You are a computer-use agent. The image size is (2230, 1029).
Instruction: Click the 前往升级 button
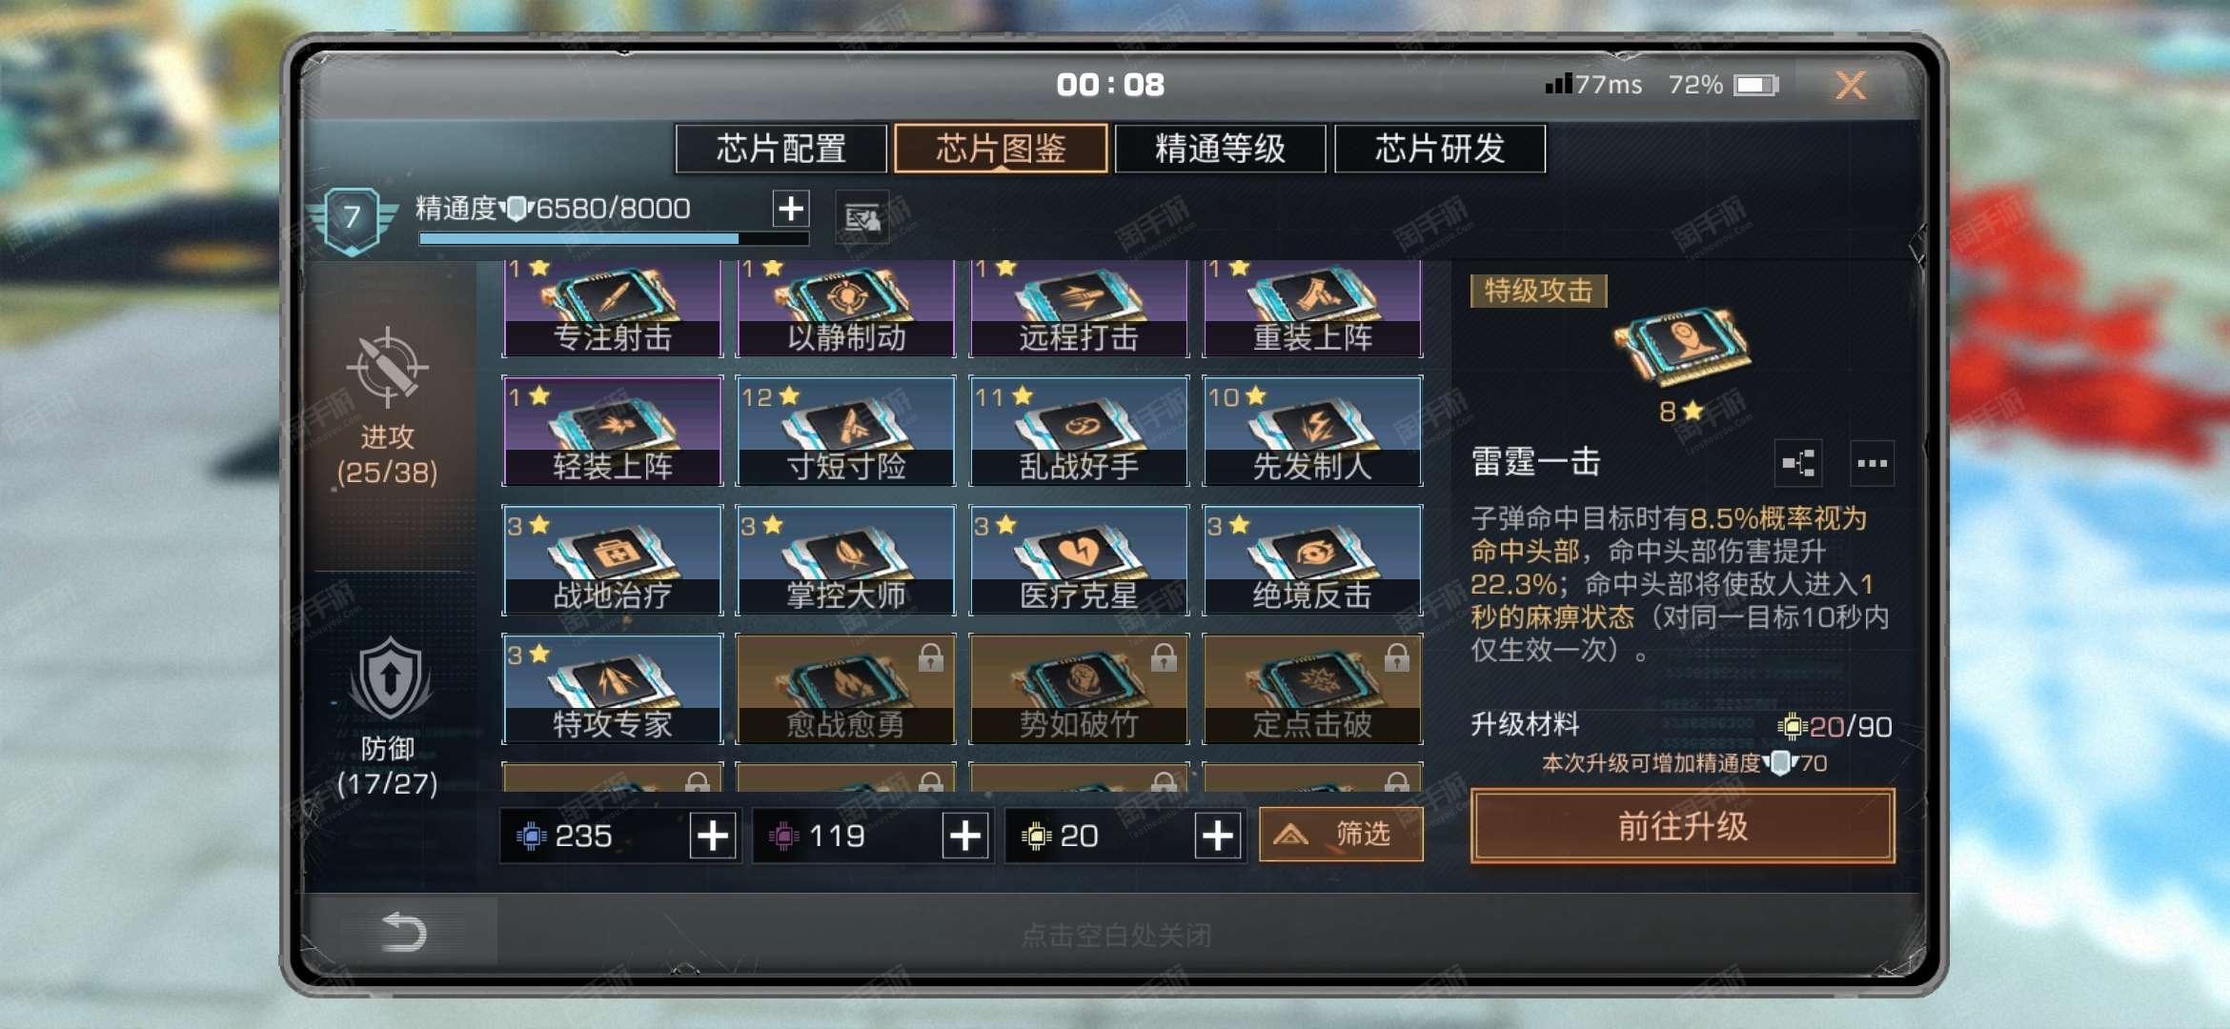click(1683, 826)
